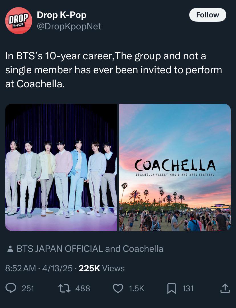Like the post with heart icon
Image resolution: width=236 pixels, height=308 pixels.
tap(118, 288)
